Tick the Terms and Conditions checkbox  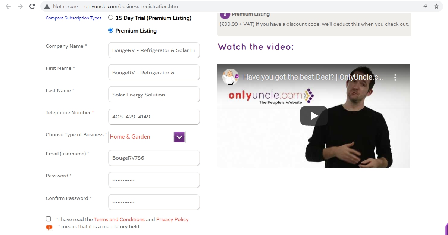point(48,219)
